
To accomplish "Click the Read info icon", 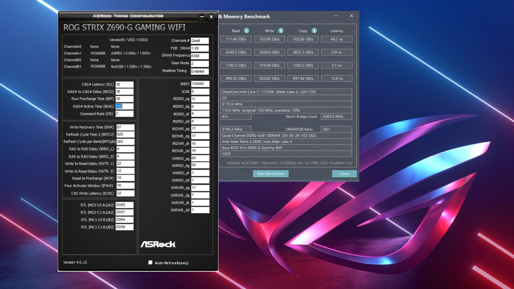I will tap(246, 31).
